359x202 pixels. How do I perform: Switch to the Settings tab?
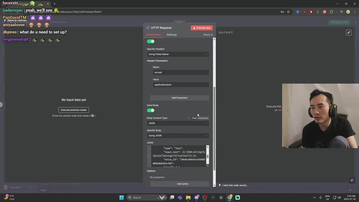171,35
